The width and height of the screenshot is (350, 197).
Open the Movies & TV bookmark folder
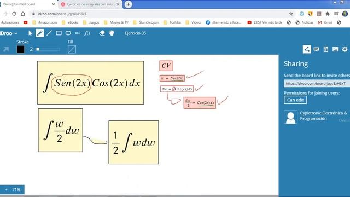116,22
